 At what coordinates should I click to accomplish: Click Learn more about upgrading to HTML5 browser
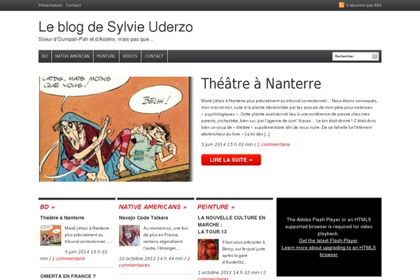[329, 251]
